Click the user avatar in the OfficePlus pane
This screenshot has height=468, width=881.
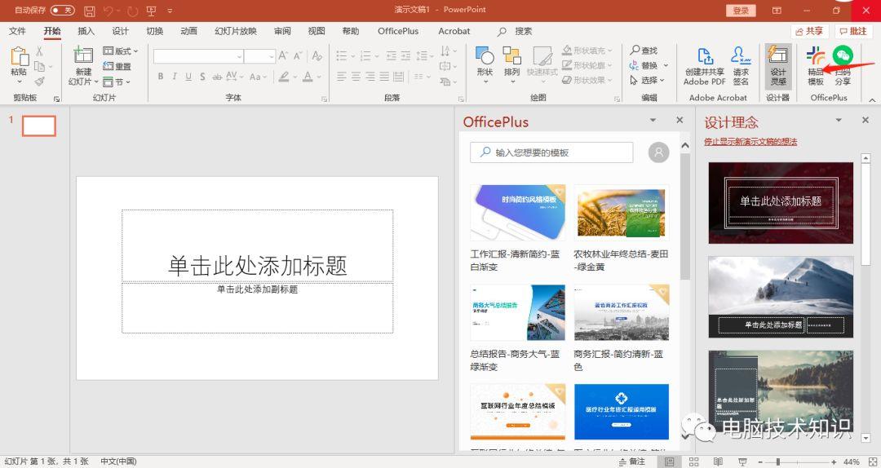(658, 152)
